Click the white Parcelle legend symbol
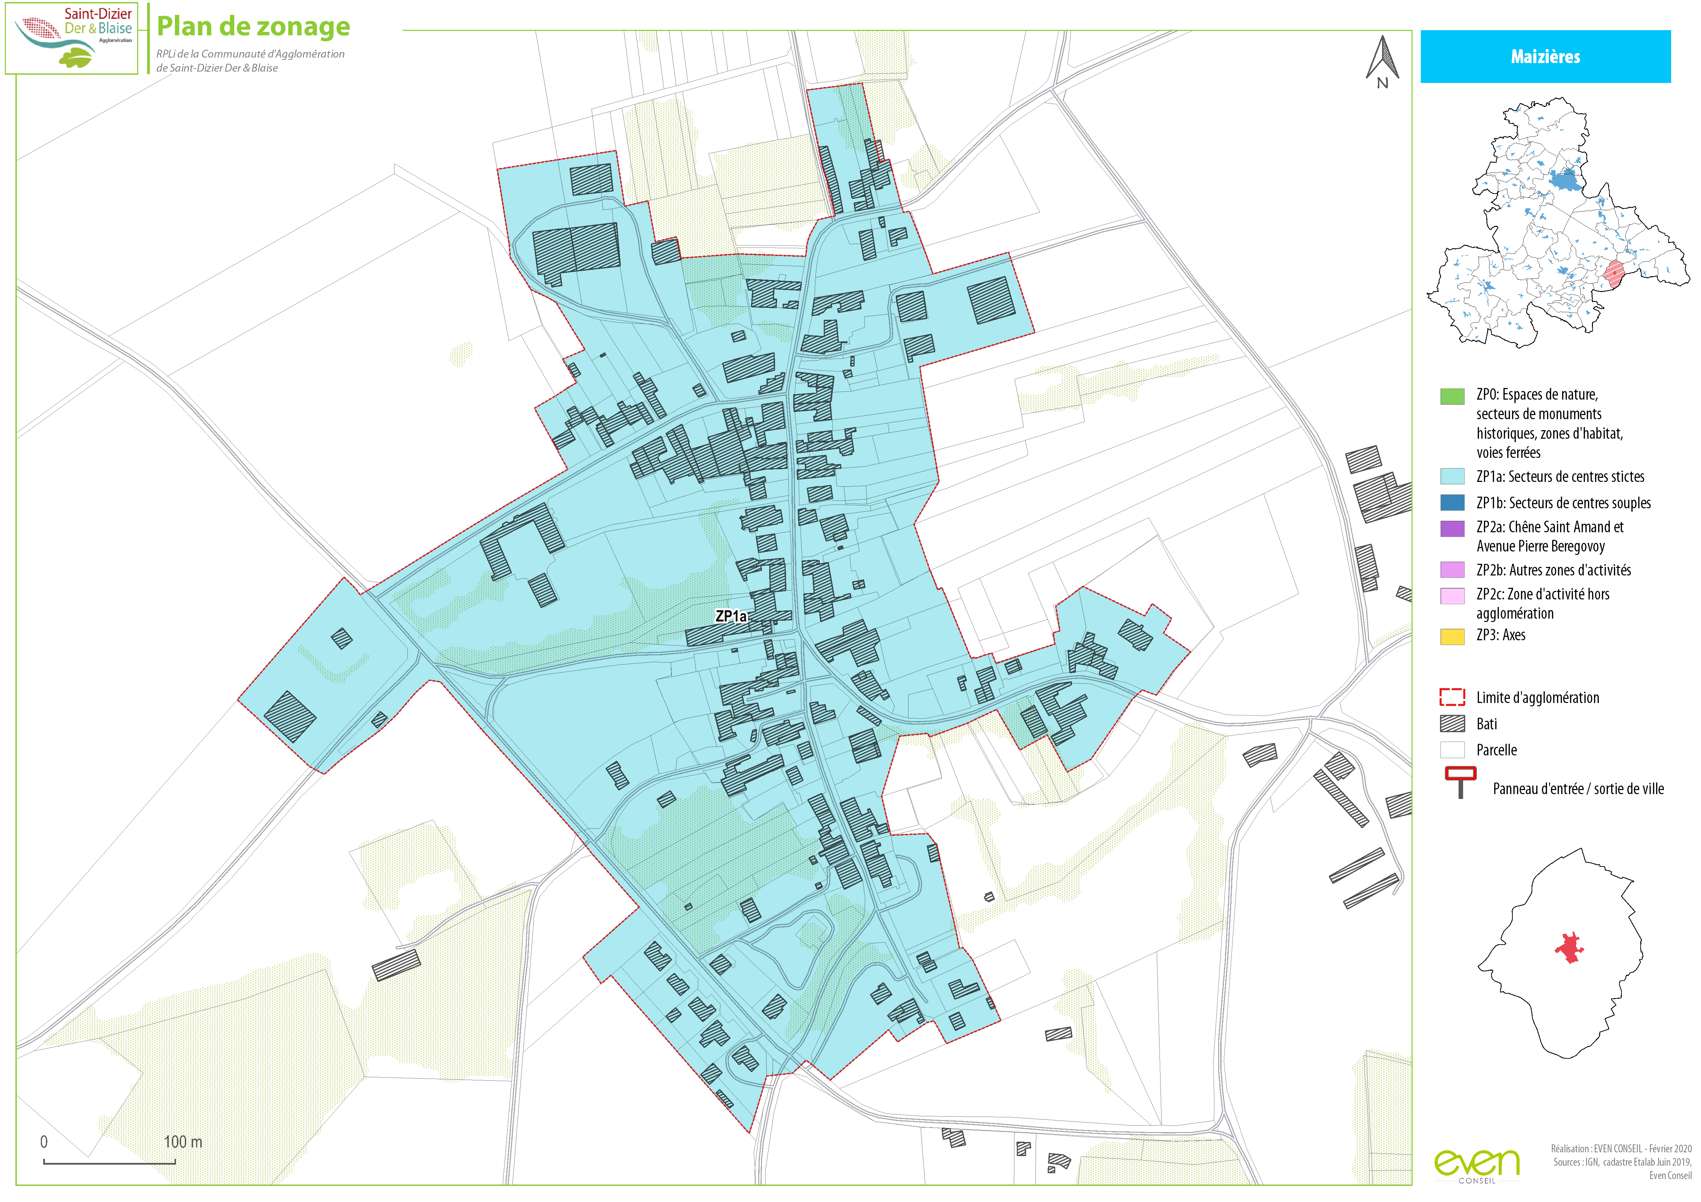The height and width of the screenshot is (1202, 1701). (1452, 750)
